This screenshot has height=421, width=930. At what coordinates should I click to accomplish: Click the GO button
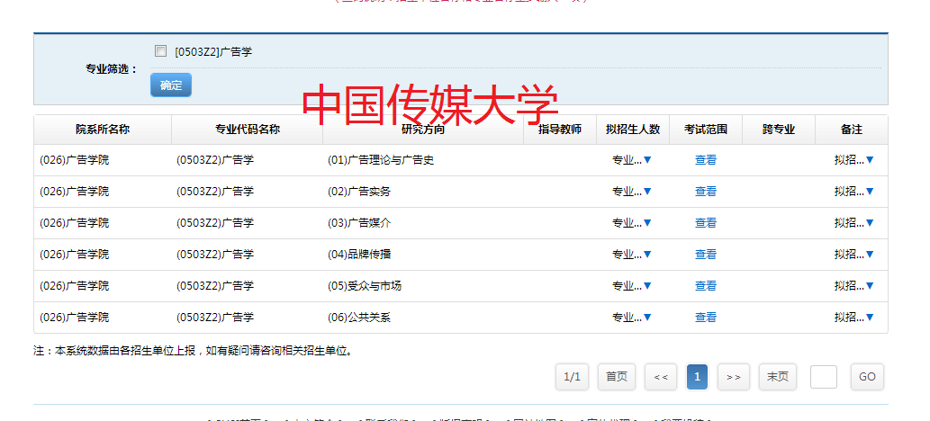coord(867,377)
